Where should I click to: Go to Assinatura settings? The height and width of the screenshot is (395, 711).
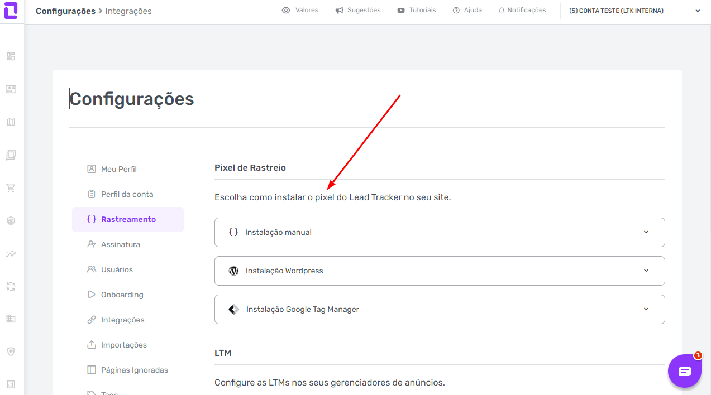pos(128,244)
